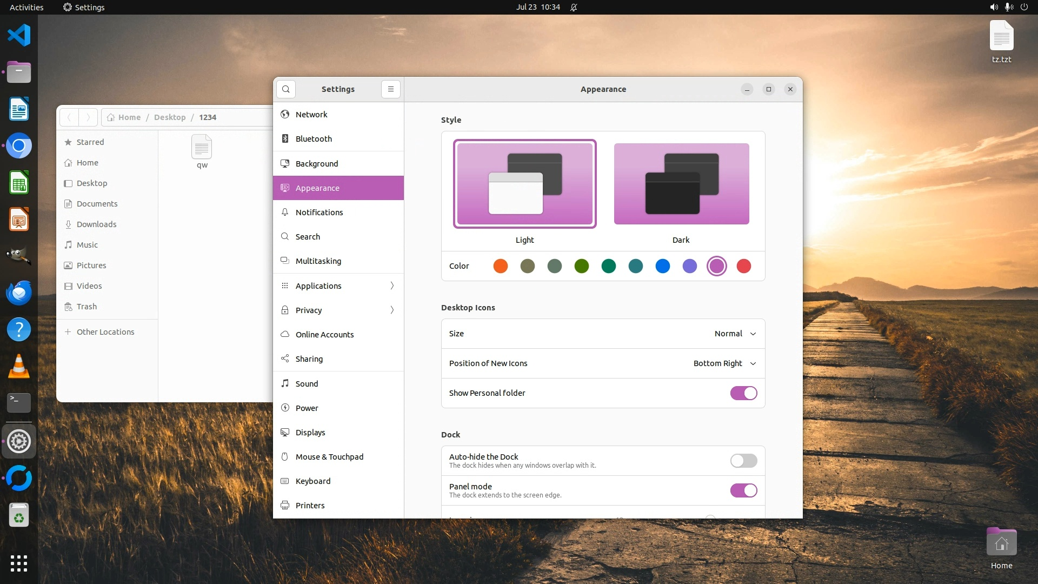Enable Auto-hide the Dock switch
This screenshot has height=584, width=1038.
pyautogui.click(x=743, y=461)
